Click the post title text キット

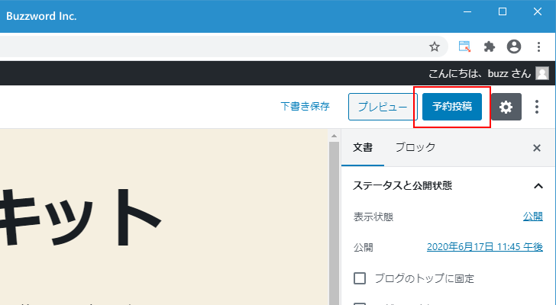pos(80,217)
